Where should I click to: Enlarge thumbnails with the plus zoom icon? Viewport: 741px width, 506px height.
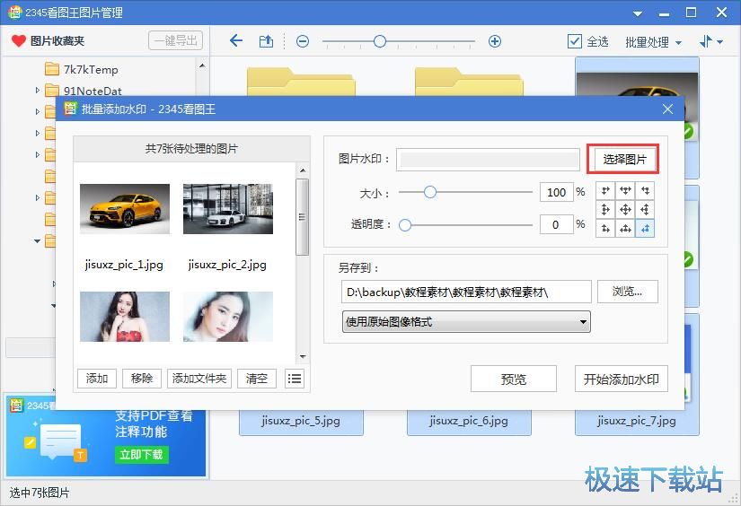494,41
